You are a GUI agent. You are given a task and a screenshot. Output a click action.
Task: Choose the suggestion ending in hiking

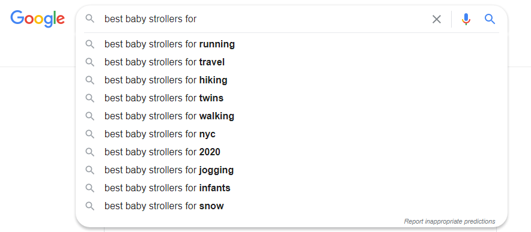point(291,80)
